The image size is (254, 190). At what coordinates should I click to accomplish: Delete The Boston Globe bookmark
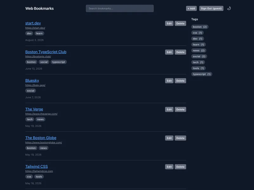click(x=180, y=138)
